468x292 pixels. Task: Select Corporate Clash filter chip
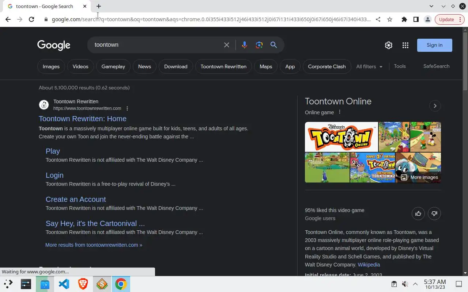[327, 66]
